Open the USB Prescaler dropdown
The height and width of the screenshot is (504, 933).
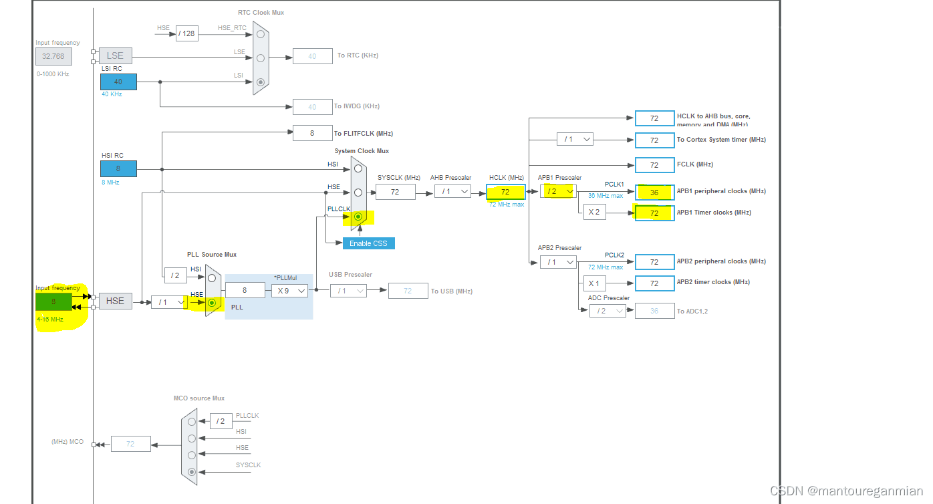[348, 291]
